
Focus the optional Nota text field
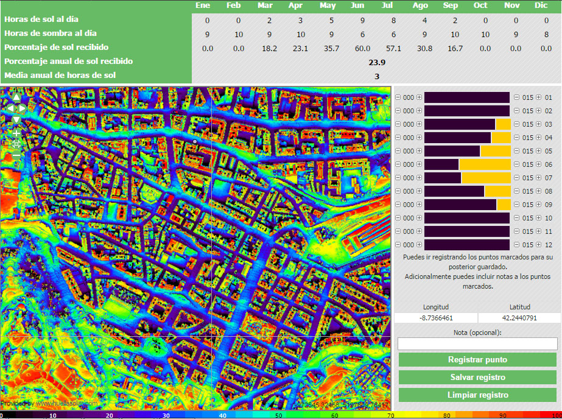(x=477, y=344)
